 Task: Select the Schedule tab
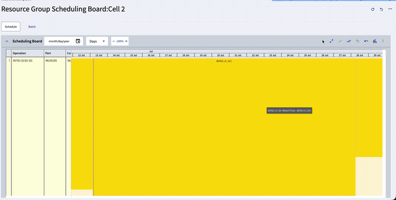[11, 27]
